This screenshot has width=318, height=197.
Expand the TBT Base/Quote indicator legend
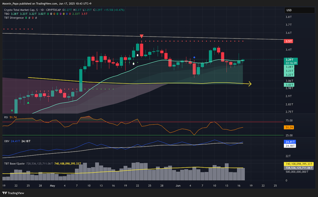[x=15, y=164]
